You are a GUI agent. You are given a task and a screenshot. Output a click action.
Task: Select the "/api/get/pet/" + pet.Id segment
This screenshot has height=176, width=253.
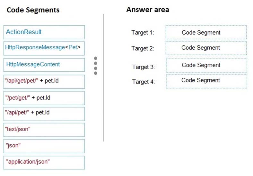pyautogui.click(x=44, y=82)
